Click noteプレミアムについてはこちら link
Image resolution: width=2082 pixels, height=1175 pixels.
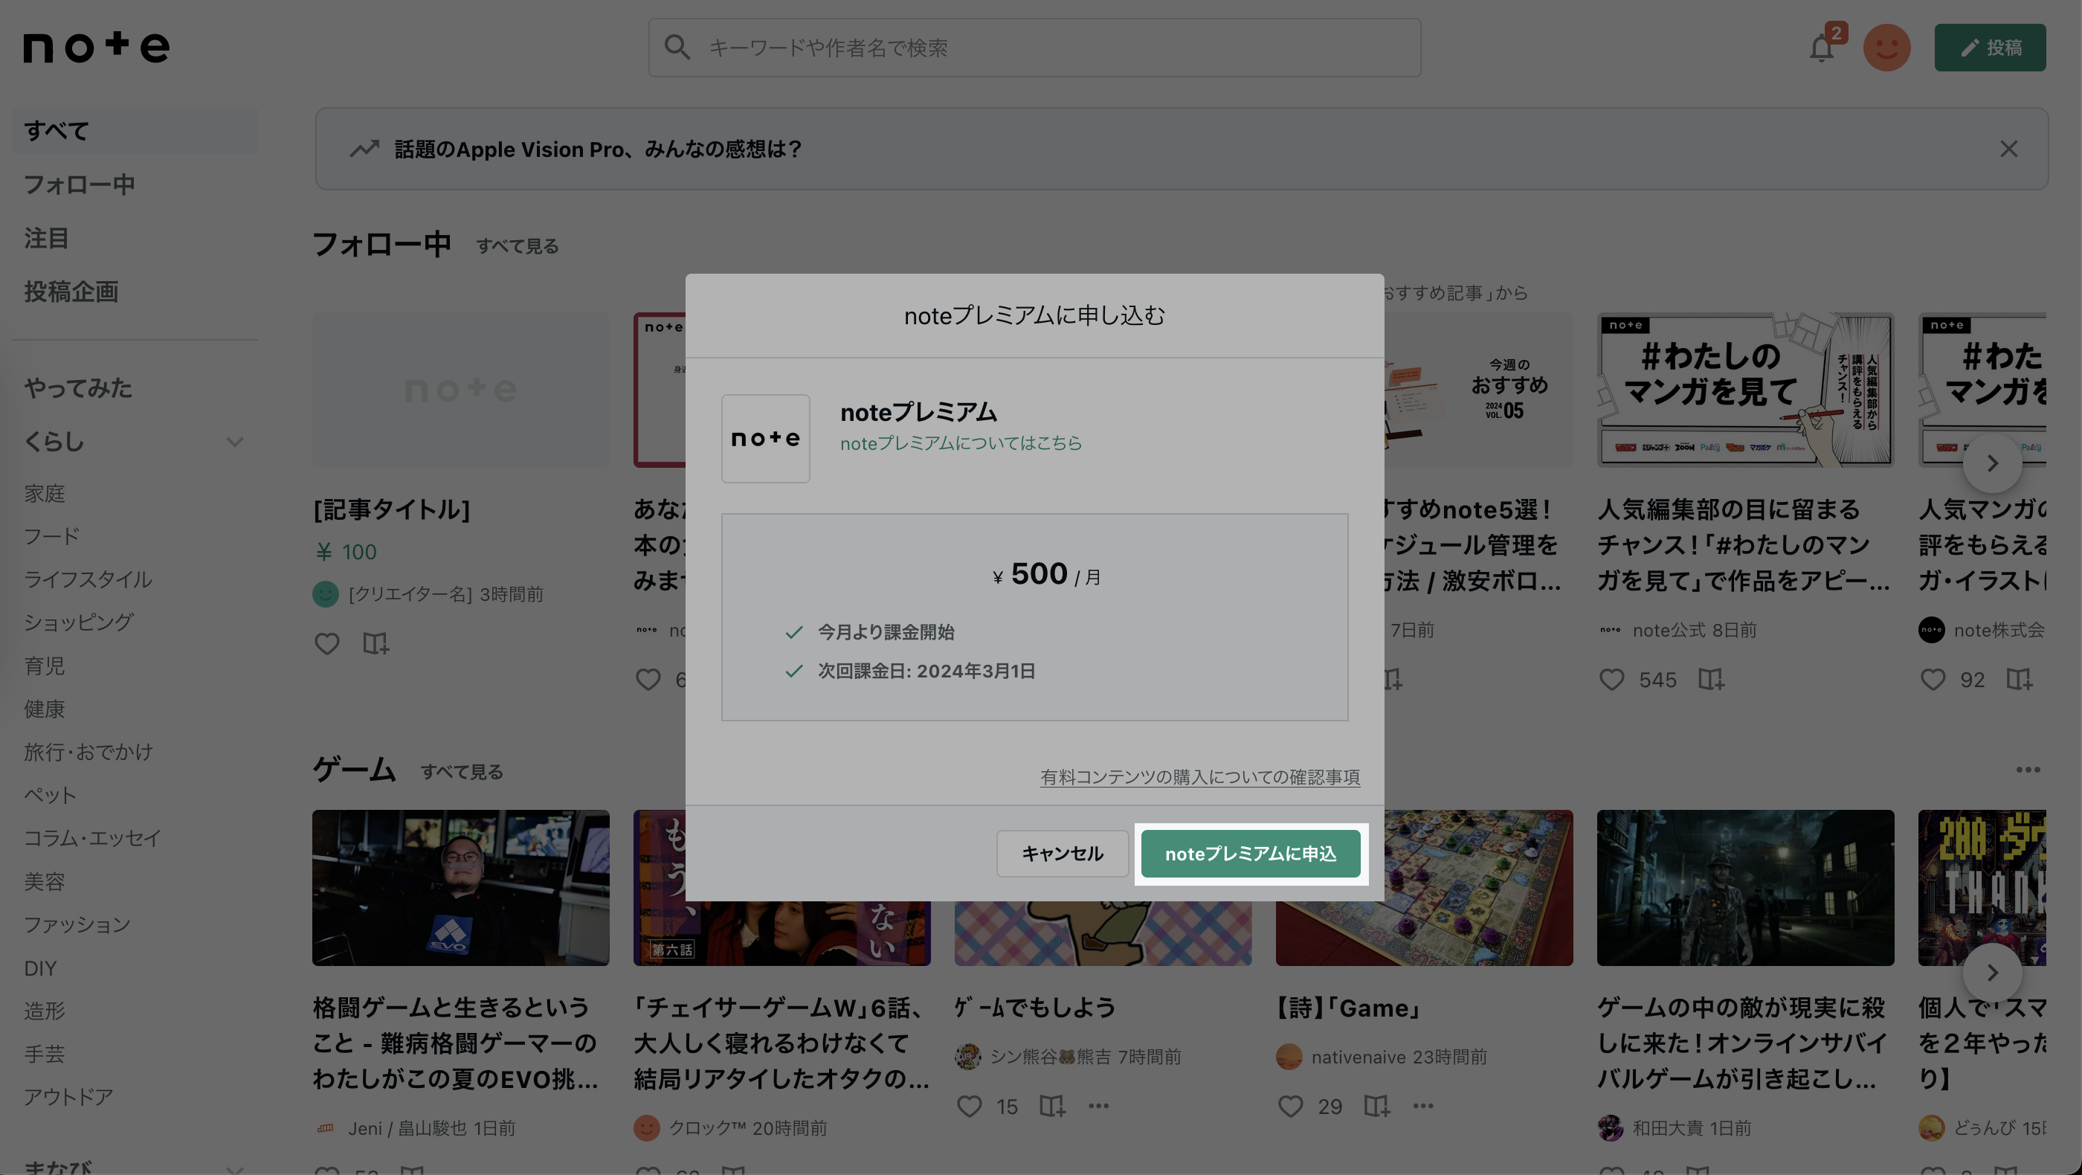961,442
